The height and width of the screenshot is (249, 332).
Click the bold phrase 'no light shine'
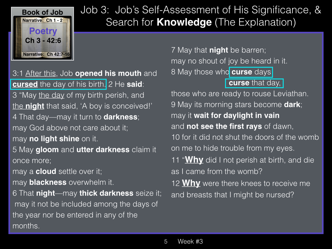[54, 139]
